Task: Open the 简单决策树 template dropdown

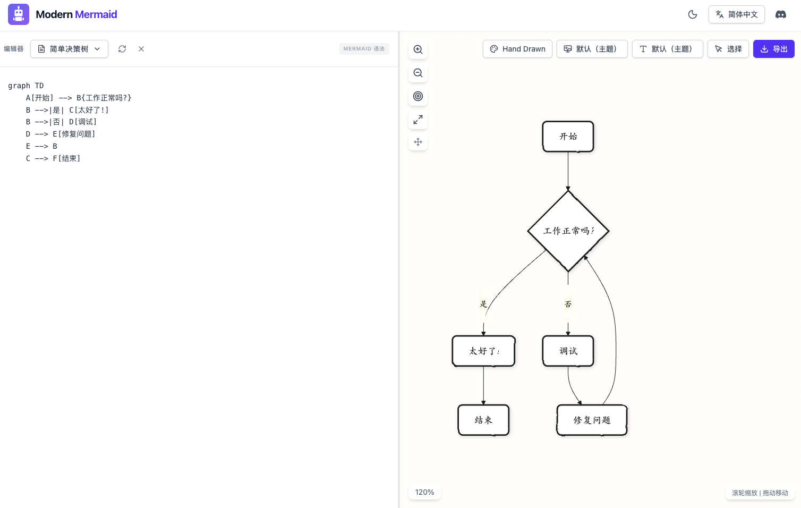Action: [69, 49]
